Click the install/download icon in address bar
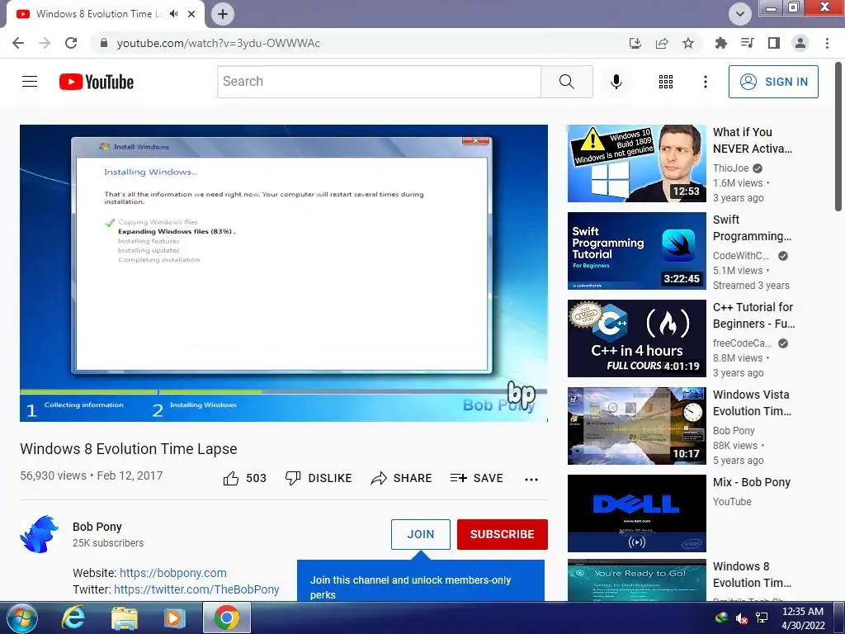 click(635, 43)
